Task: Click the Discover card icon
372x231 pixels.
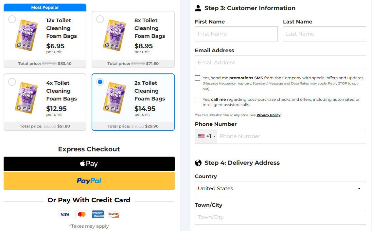Action: tap(114, 214)
